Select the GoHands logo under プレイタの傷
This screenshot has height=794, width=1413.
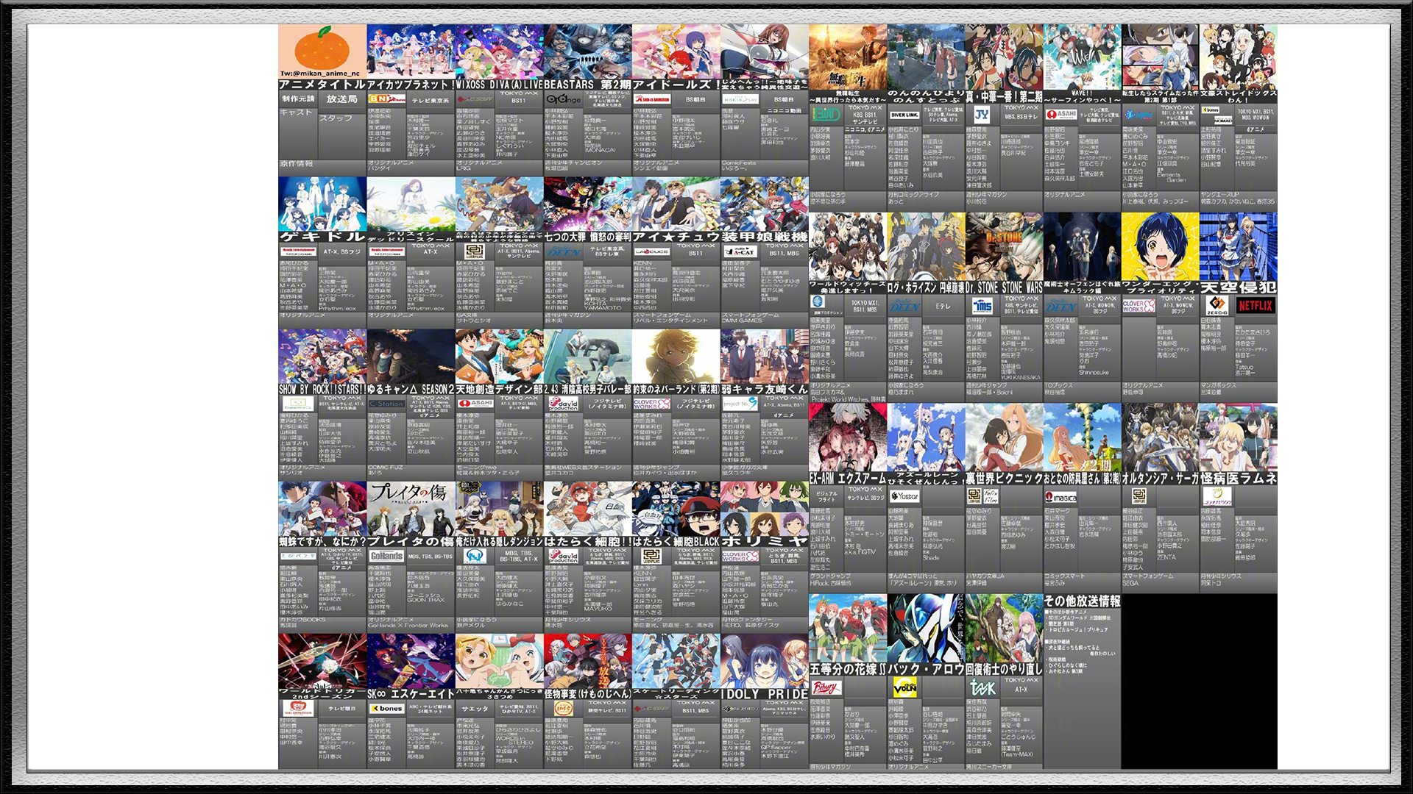click(x=386, y=556)
